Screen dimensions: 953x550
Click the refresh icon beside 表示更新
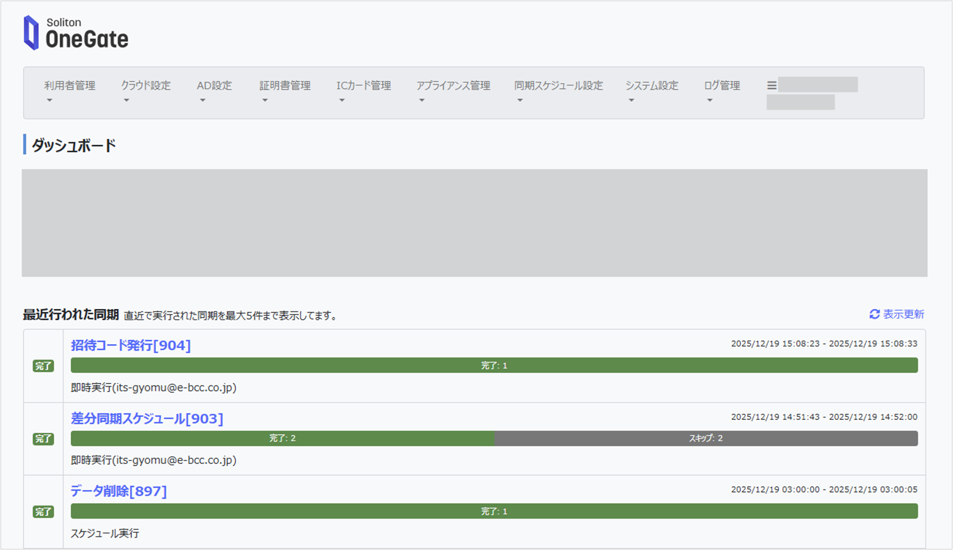click(x=874, y=314)
